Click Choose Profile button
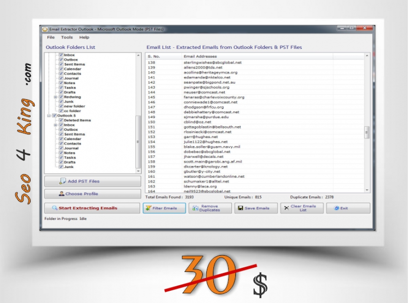 tap(93, 194)
